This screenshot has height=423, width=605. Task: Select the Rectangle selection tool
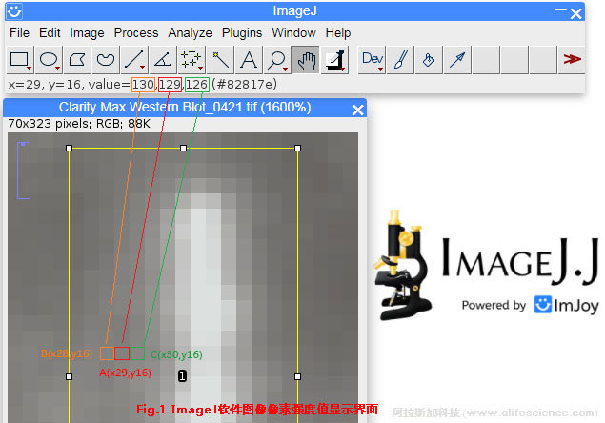point(20,60)
